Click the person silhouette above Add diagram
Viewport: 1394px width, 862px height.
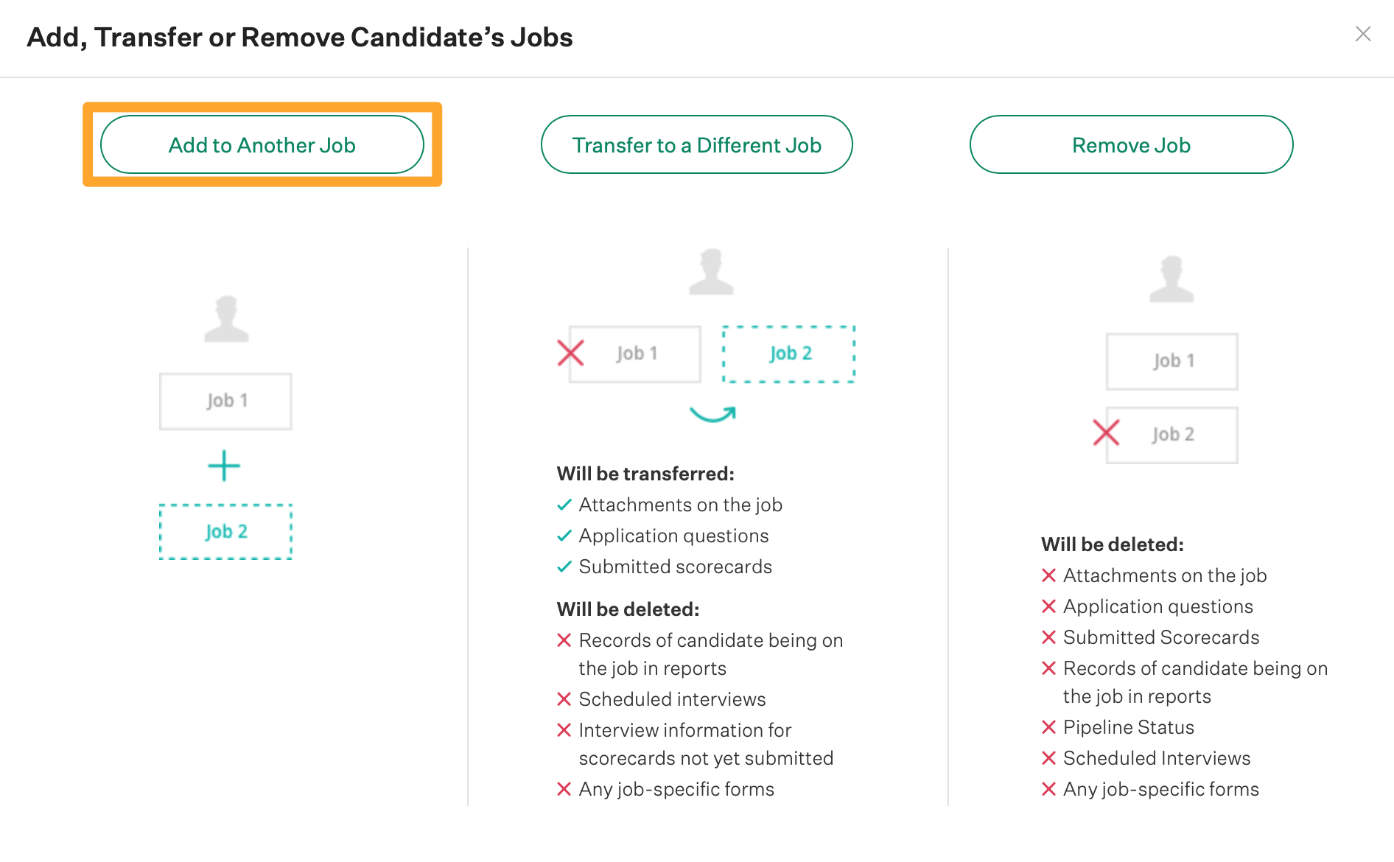(x=226, y=319)
